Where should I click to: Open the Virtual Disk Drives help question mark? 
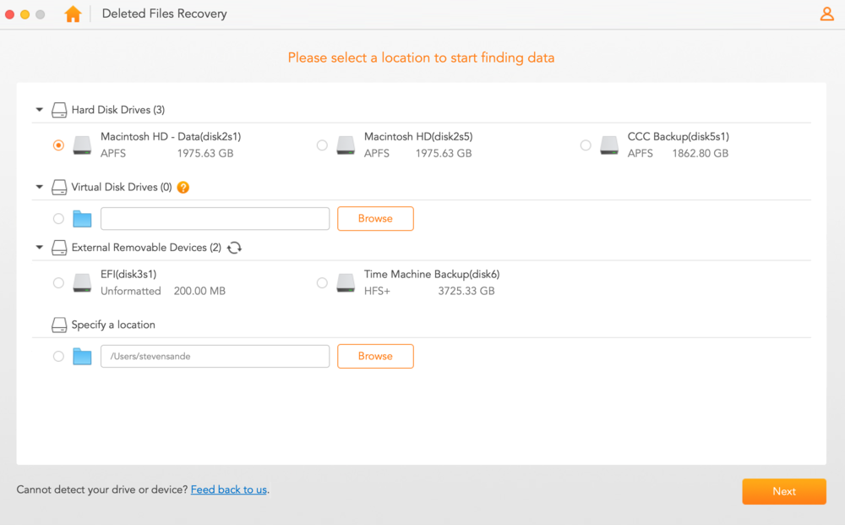click(x=183, y=187)
